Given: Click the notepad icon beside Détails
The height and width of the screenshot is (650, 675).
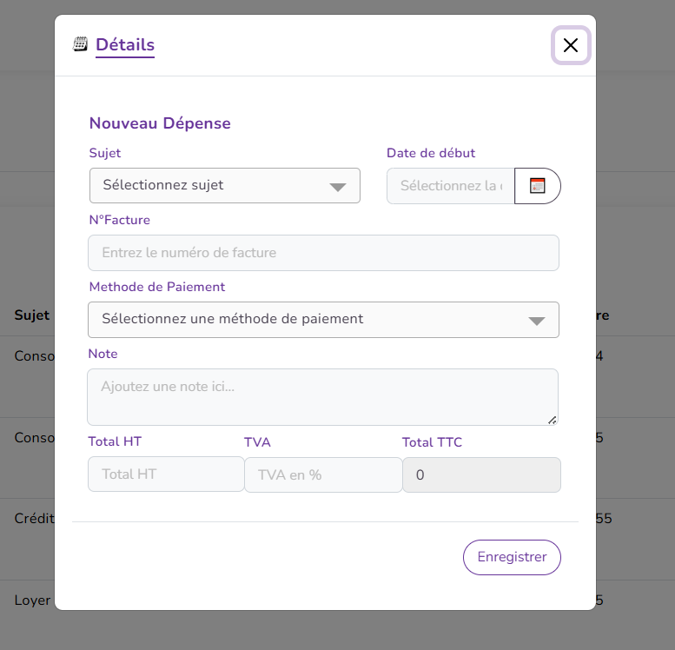Looking at the screenshot, I should [x=80, y=44].
